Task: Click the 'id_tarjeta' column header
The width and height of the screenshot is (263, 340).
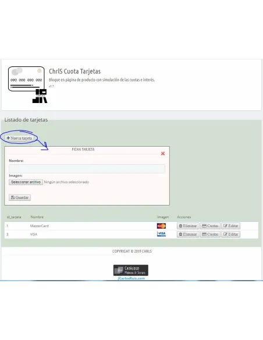Action: [x=14, y=217]
